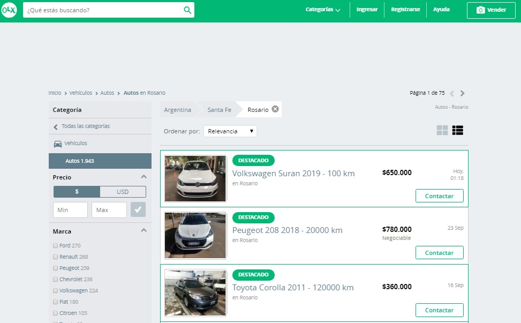Check the Fiat brand filter
Screen dimensions: 521x323
(56, 302)
